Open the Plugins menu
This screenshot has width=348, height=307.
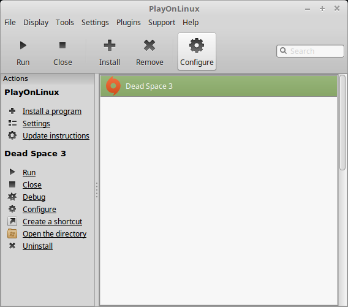[x=129, y=23]
